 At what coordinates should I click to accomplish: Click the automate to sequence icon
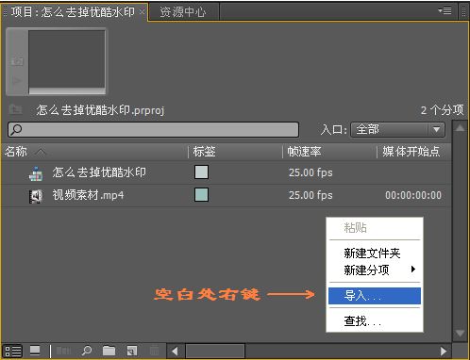(63, 351)
